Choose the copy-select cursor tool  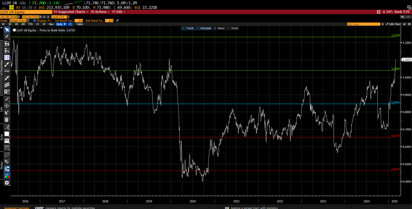pos(7,113)
